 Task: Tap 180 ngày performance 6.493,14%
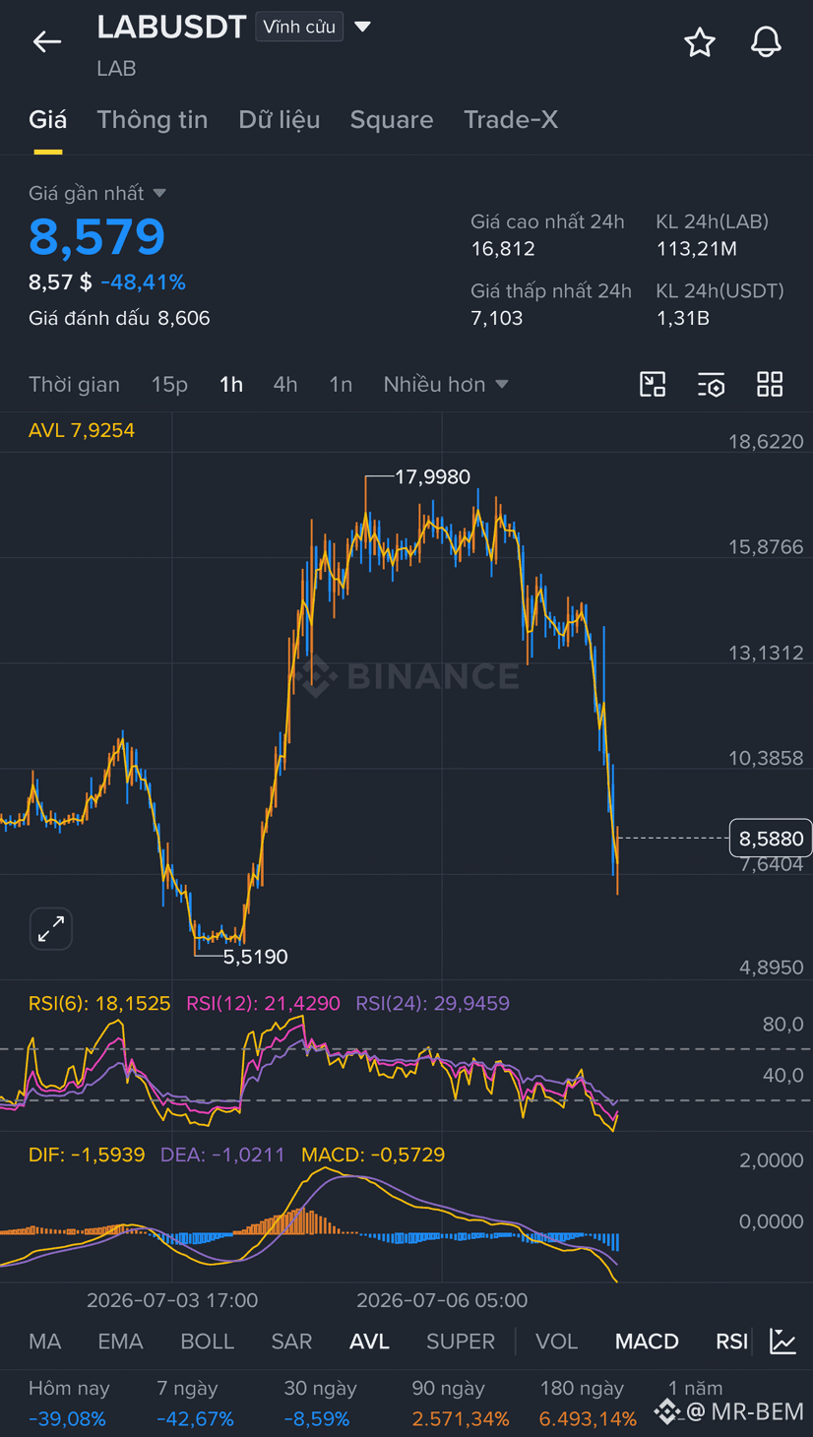588,1418
